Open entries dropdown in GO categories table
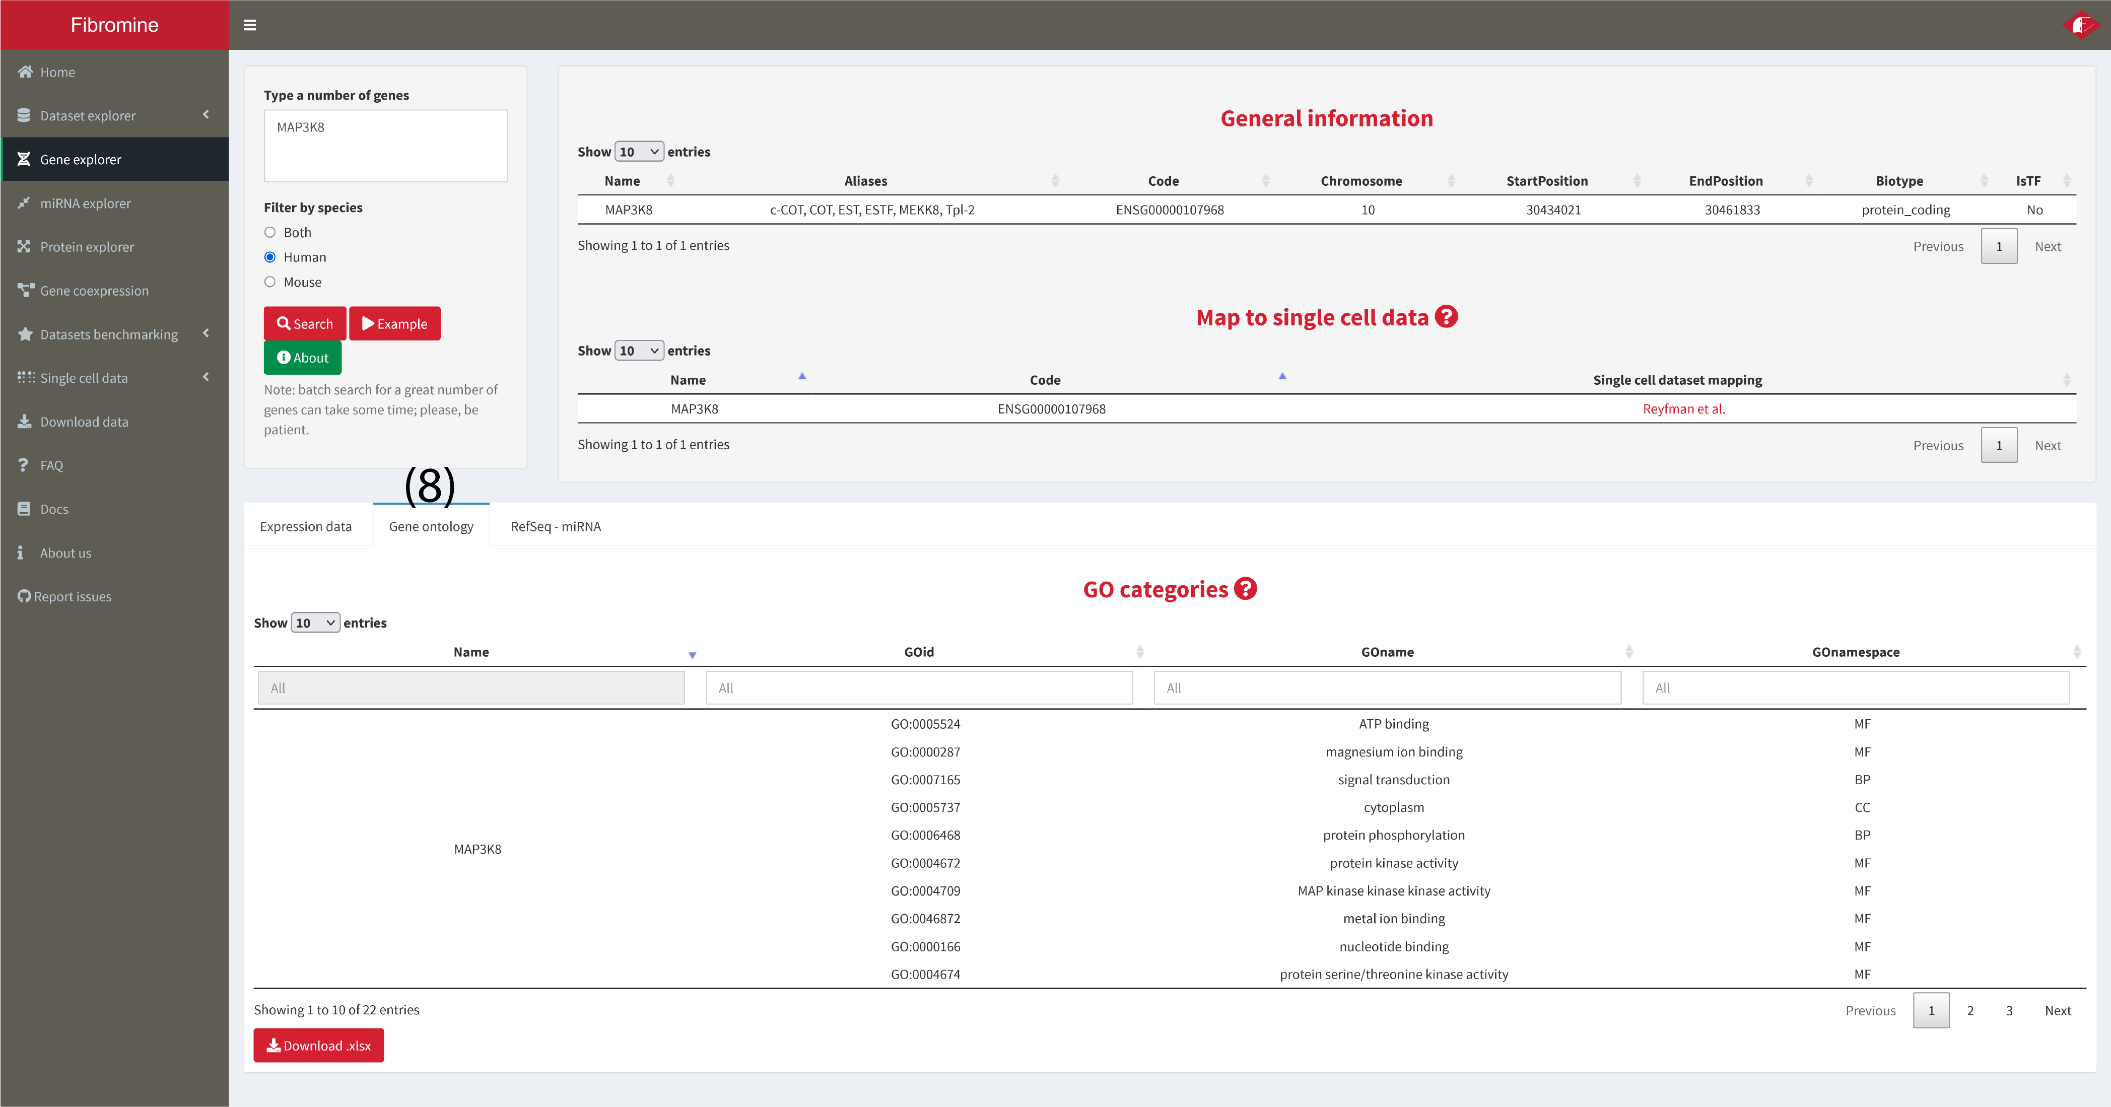Image resolution: width=2111 pixels, height=1107 pixels. click(x=315, y=622)
